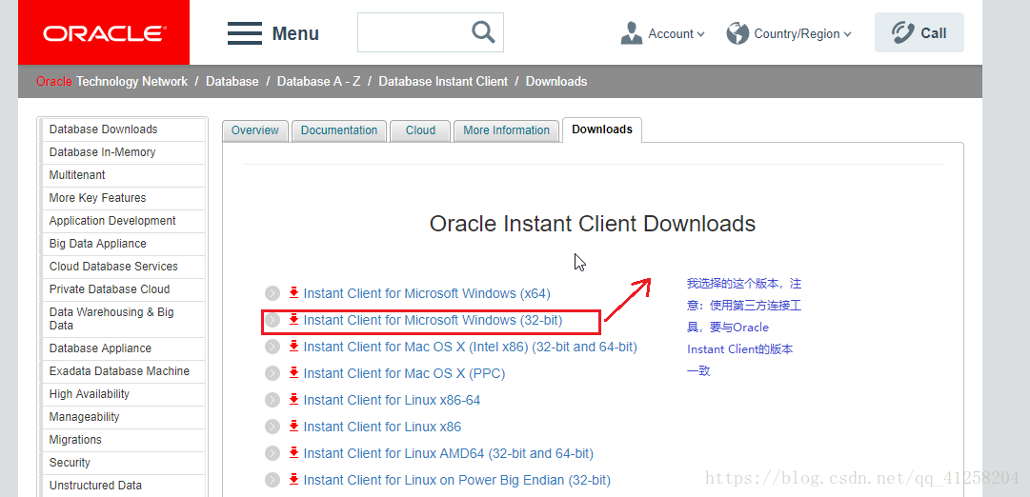Open Big Data Appliance in sidebar
The height and width of the screenshot is (497, 1030).
coord(124,244)
